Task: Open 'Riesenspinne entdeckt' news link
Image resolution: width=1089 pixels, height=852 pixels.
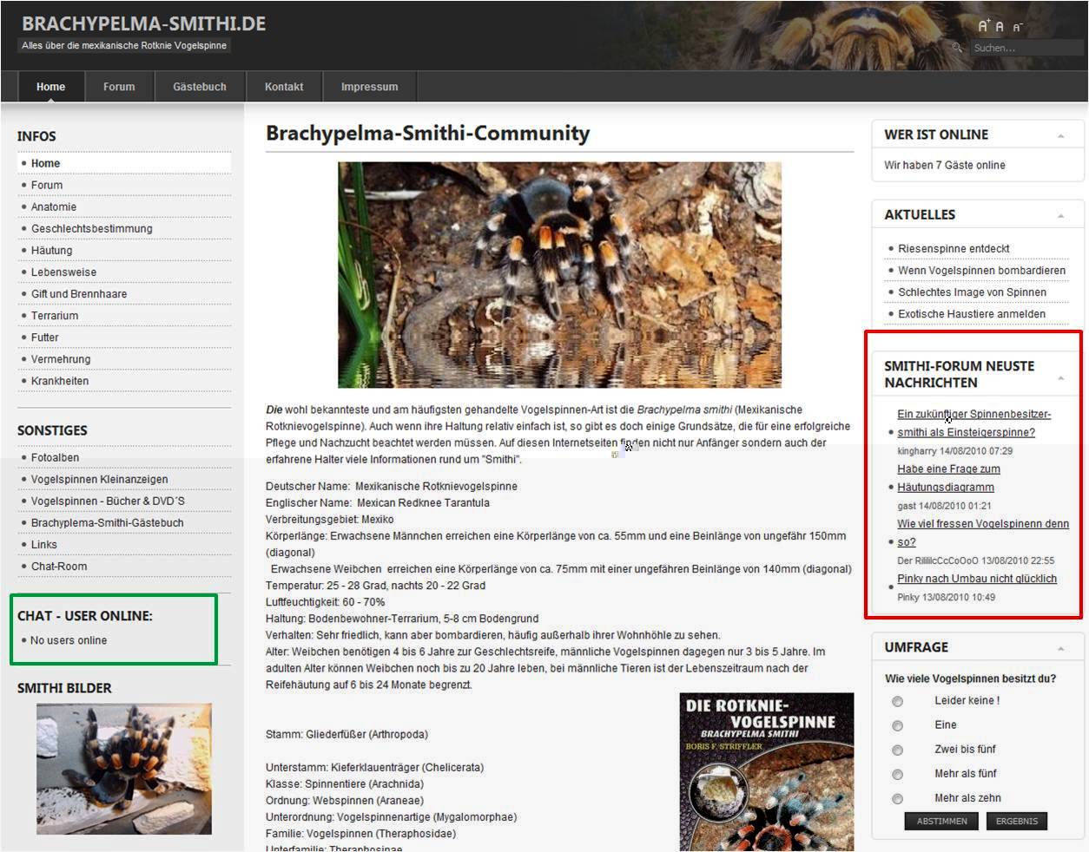Action: 953,248
